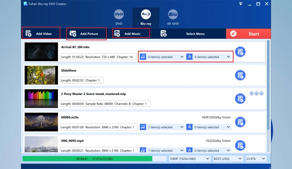Click the equalizer thumbnail of the mlp track
The width and height of the screenshot is (292, 169).
(x=41, y=99)
